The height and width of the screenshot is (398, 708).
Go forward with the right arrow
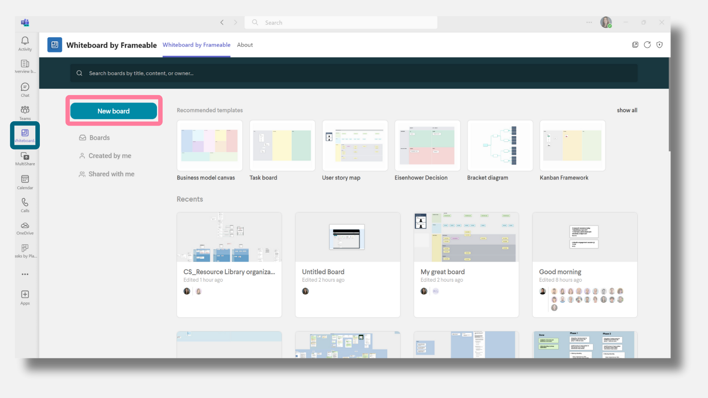click(x=236, y=22)
